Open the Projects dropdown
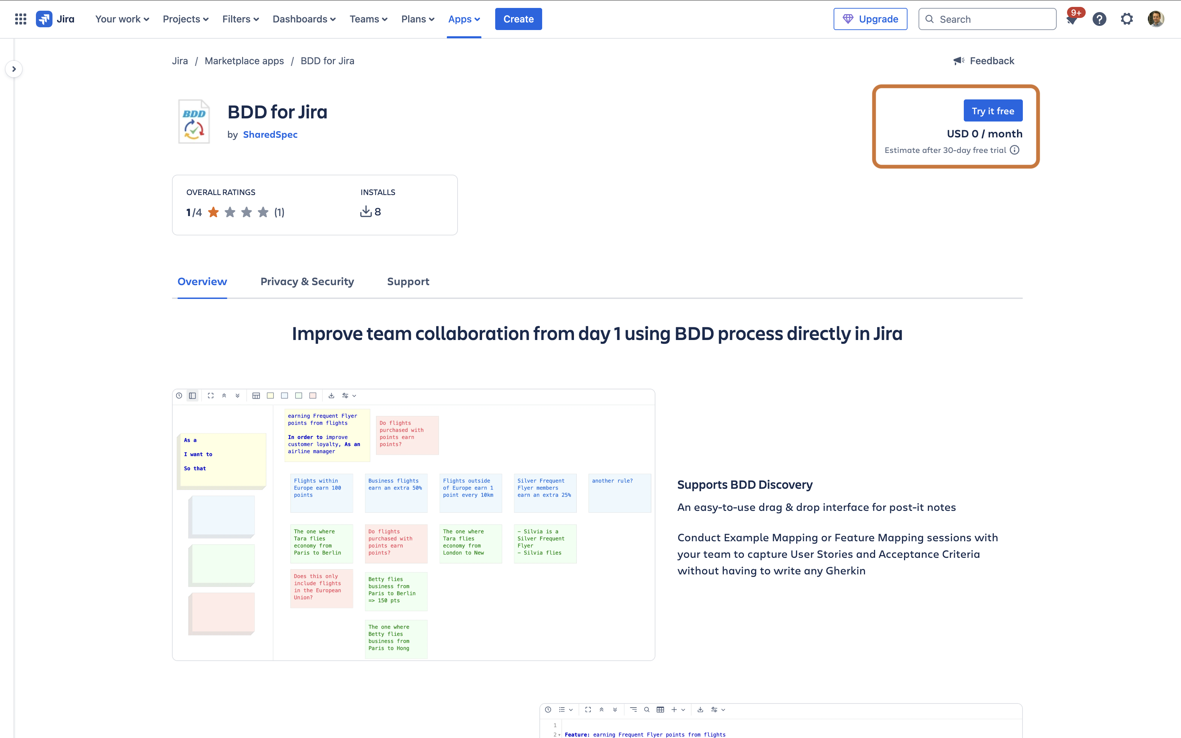 185,19
